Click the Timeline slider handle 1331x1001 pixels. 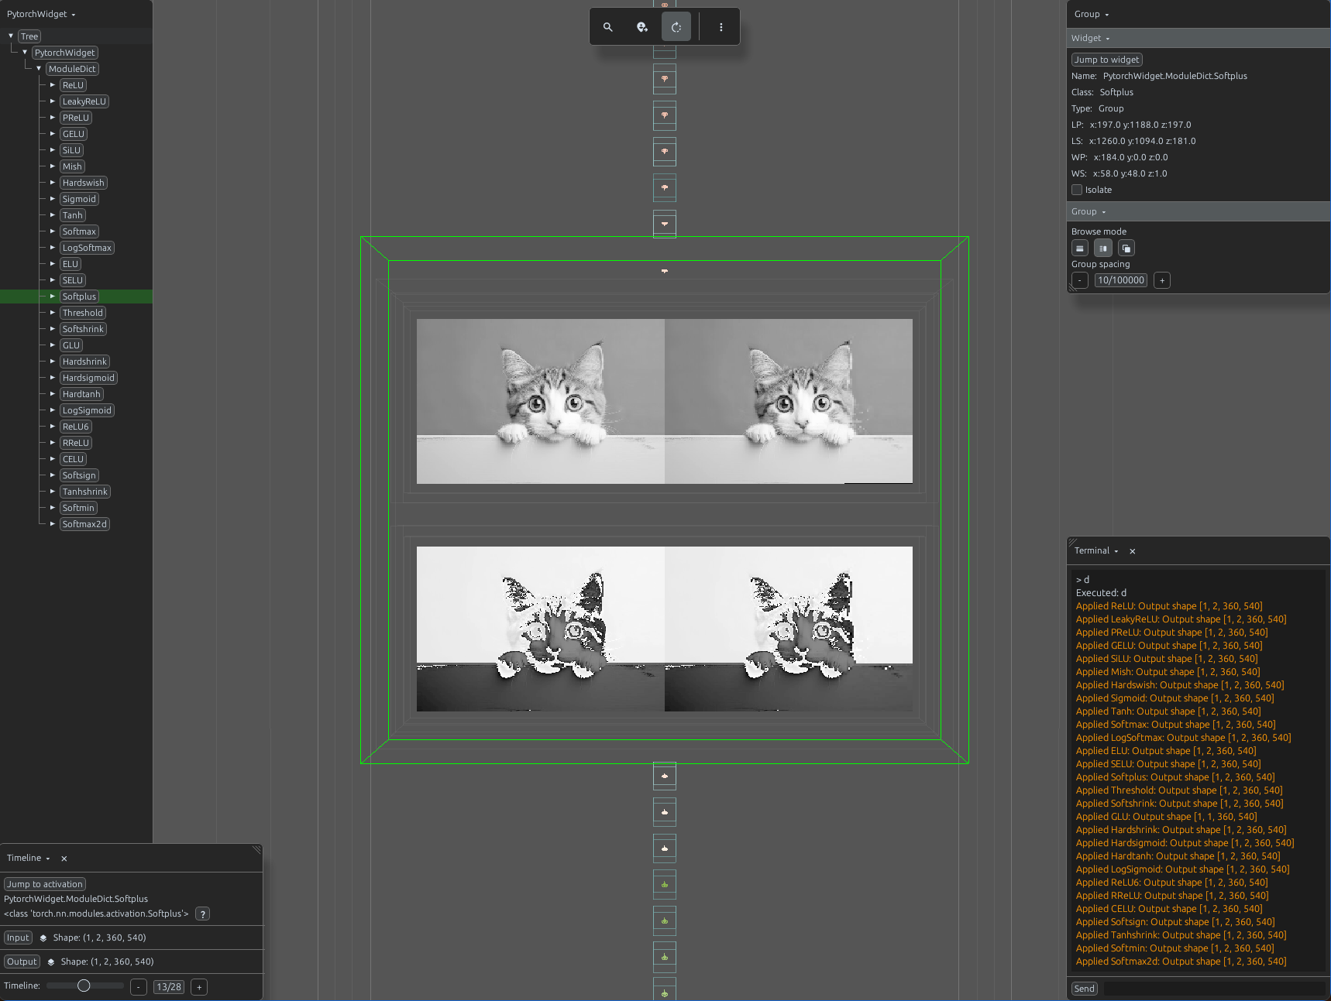click(84, 986)
